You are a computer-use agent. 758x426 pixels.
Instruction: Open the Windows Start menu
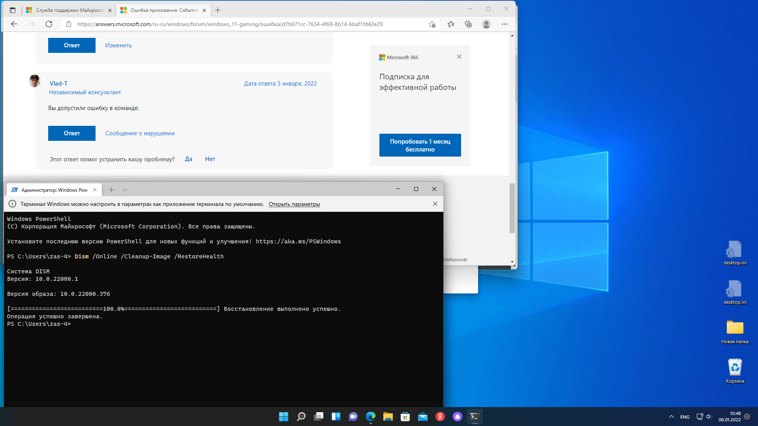283,417
